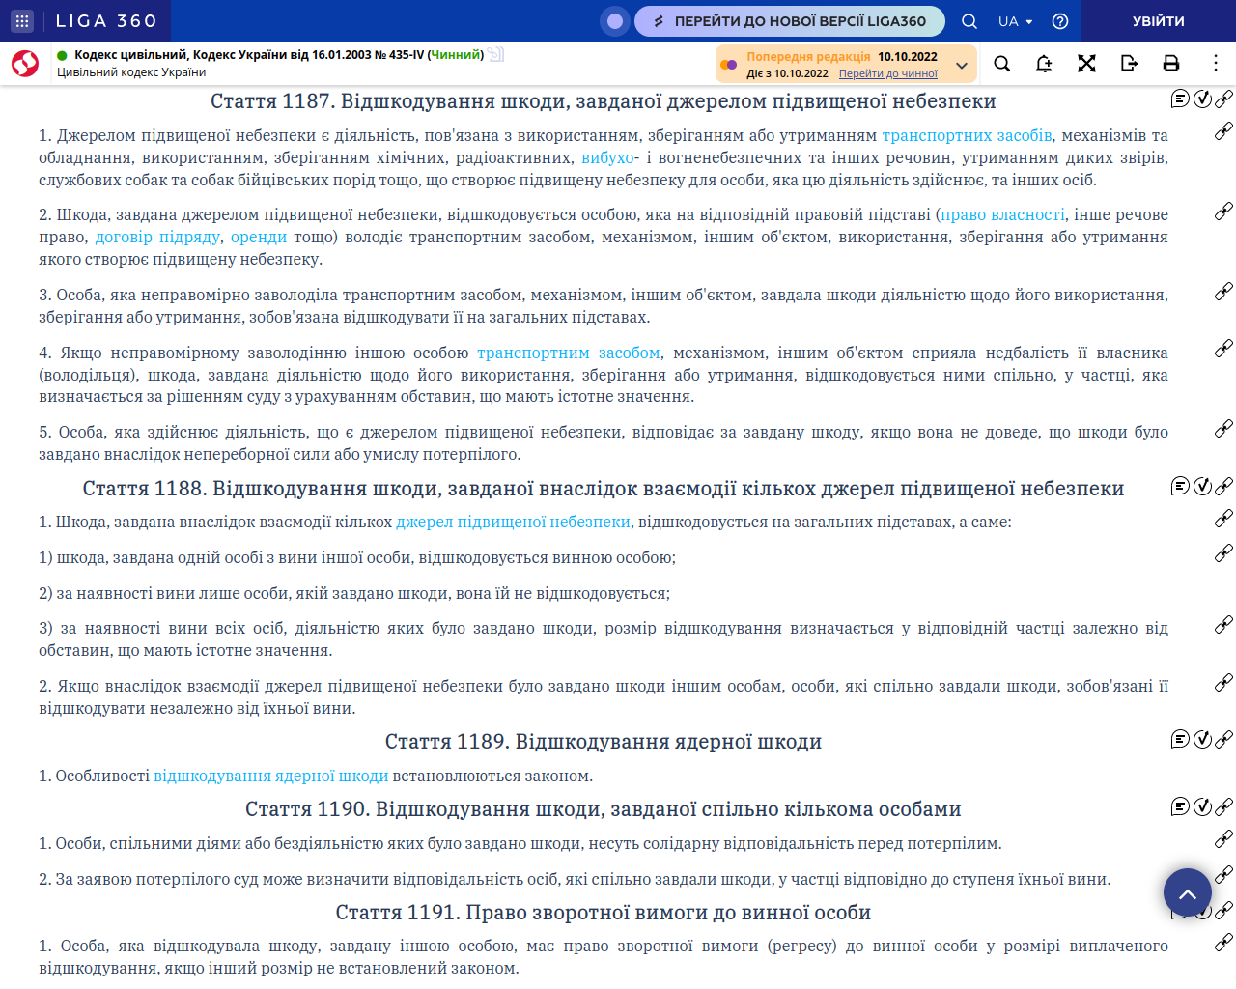Screen dimensions: 1236x989
Task: Open the 'транспортних засобів' link
Action: point(967,135)
